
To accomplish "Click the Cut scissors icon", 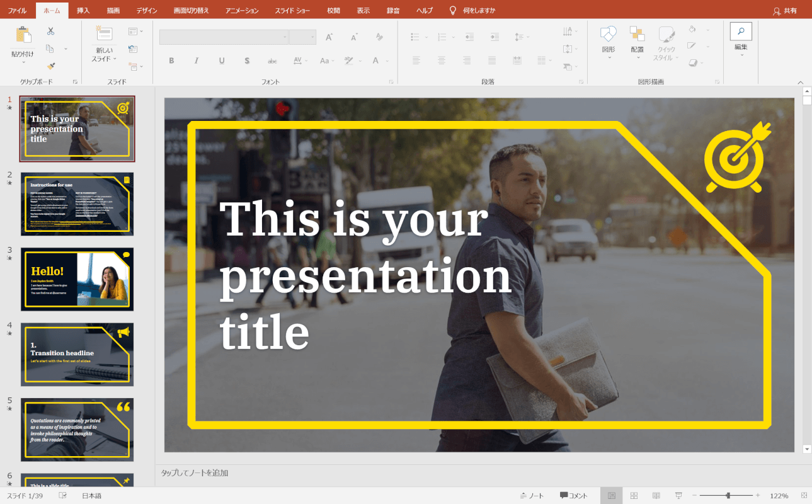I will coord(50,31).
